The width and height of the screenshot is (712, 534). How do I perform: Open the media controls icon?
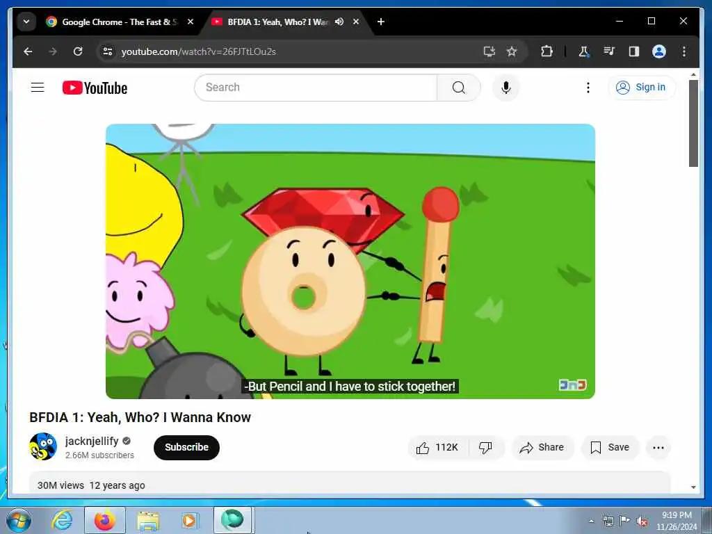pos(609,51)
